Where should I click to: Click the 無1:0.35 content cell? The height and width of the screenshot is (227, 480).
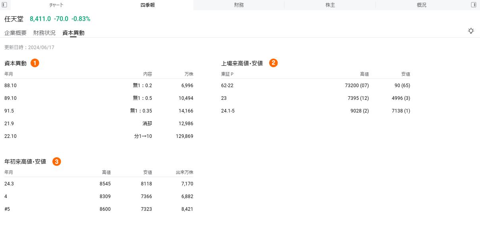point(141,111)
